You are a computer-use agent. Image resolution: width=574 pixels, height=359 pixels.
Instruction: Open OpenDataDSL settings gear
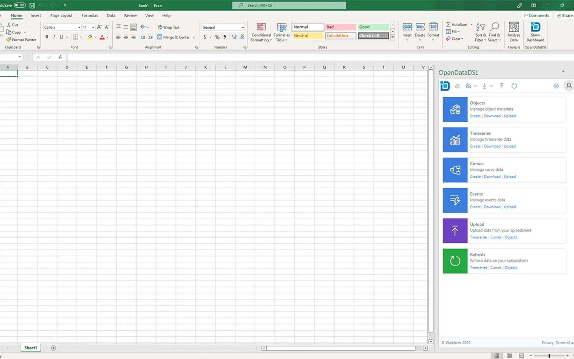click(x=556, y=86)
